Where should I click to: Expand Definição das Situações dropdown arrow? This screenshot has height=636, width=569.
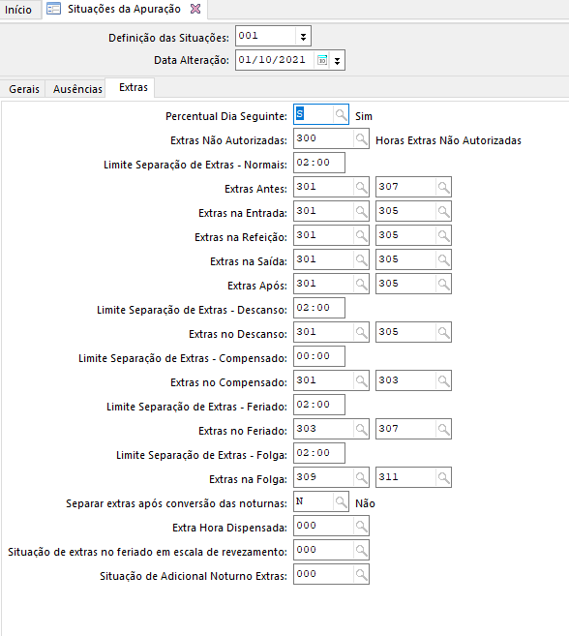(303, 37)
